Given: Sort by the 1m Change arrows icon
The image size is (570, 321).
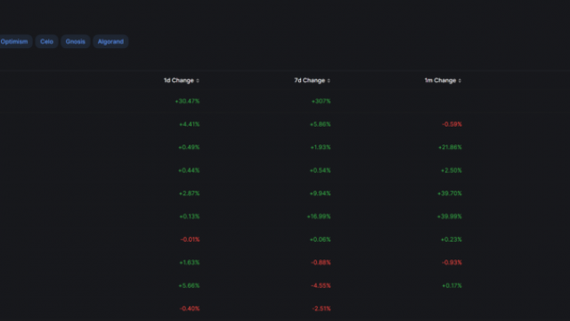Looking at the screenshot, I should pos(460,80).
